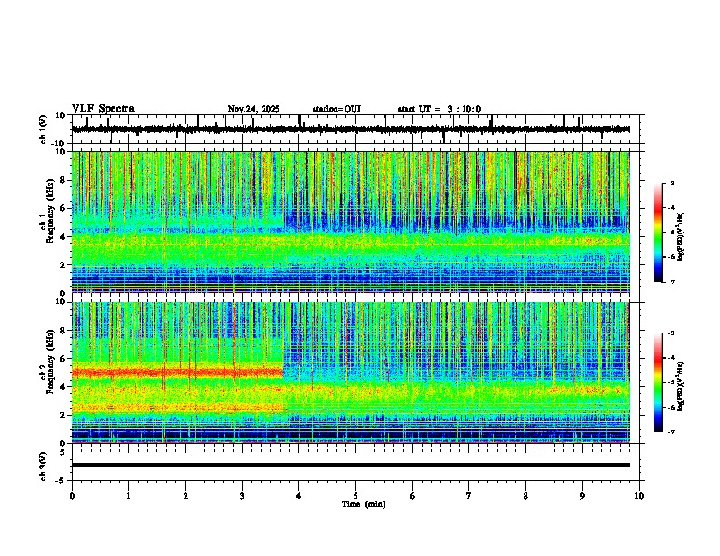The height and width of the screenshot is (556, 720).
Task: Click time axis tick label "7"
Action: tap(469, 496)
